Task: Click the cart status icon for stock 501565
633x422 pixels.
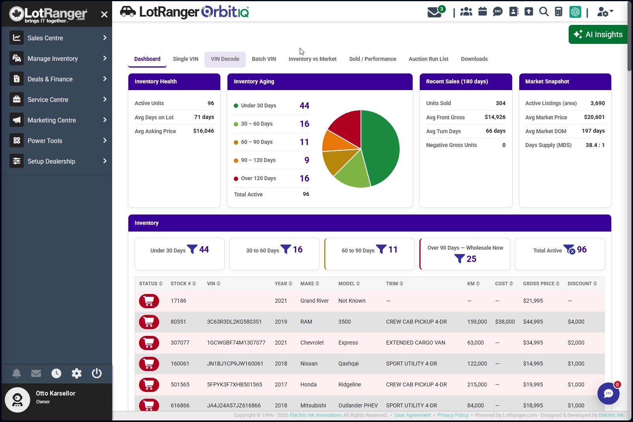Action: click(149, 385)
